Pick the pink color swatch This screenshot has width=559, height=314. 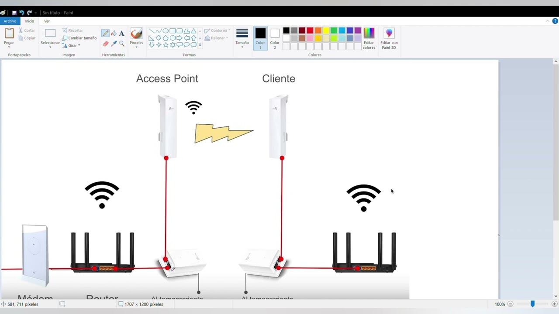coord(310,38)
